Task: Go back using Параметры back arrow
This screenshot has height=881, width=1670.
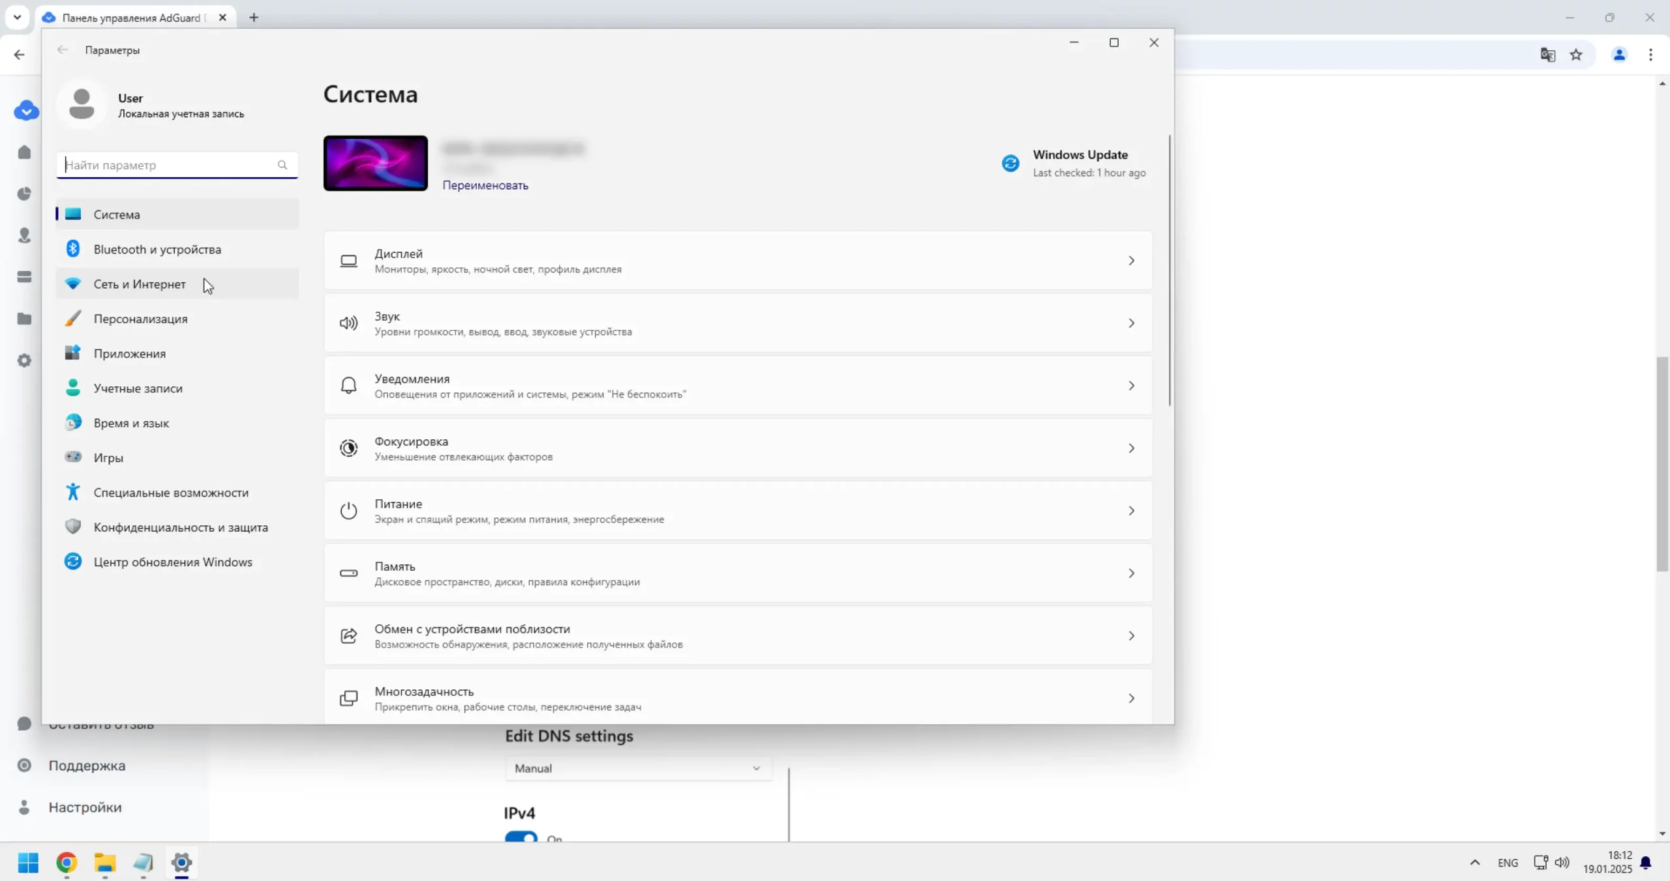Action: pyautogui.click(x=62, y=50)
